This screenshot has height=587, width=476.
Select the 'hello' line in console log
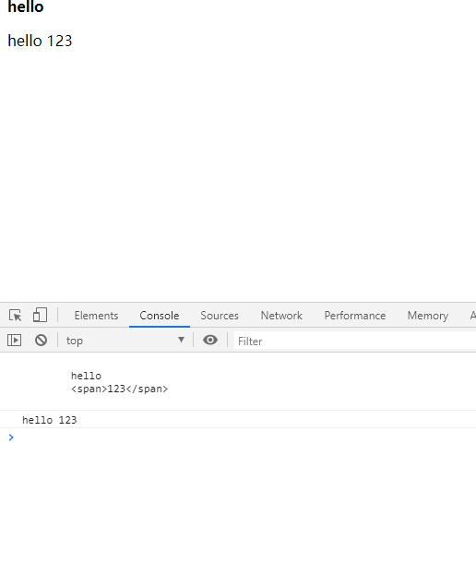86,376
